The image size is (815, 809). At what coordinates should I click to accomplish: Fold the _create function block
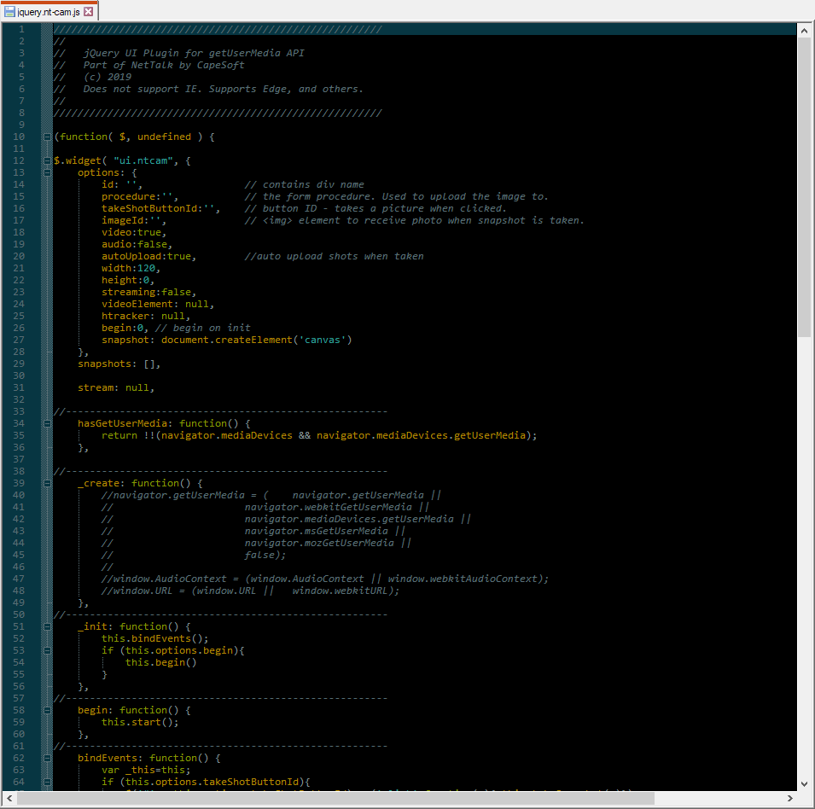point(47,483)
